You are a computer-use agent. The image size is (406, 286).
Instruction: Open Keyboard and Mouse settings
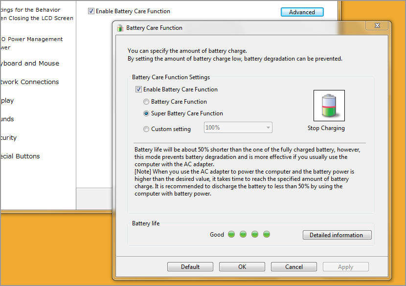[x=24, y=63]
